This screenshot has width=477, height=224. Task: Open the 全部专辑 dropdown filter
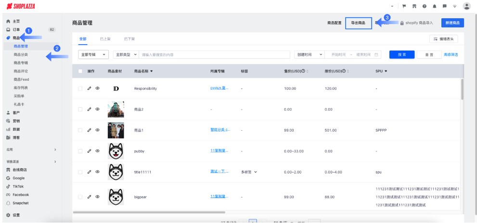click(x=94, y=55)
